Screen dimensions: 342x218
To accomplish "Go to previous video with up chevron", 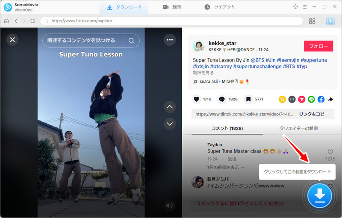I will [170, 107].
